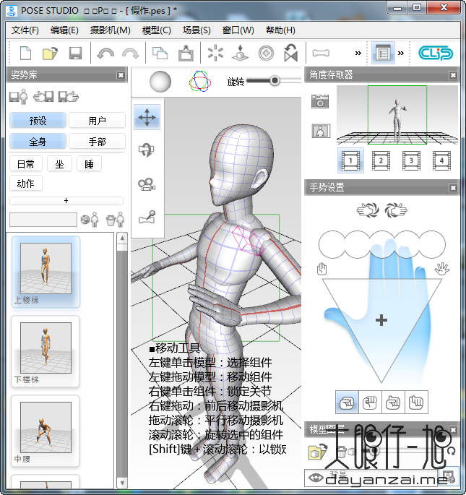Click the colored rotation rings icon
Image resolution: width=466 pixels, height=495 pixels.
point(200,82)
